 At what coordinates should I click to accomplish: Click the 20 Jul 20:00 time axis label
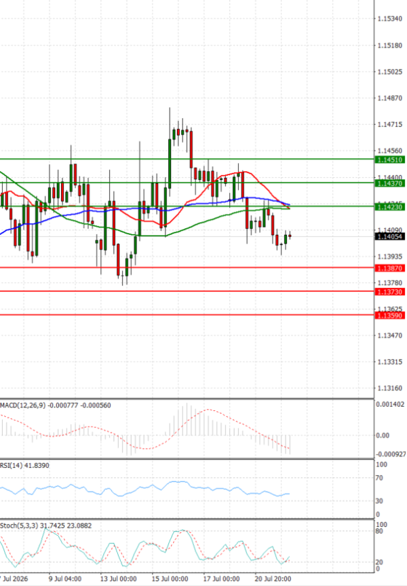click(273, 579)
